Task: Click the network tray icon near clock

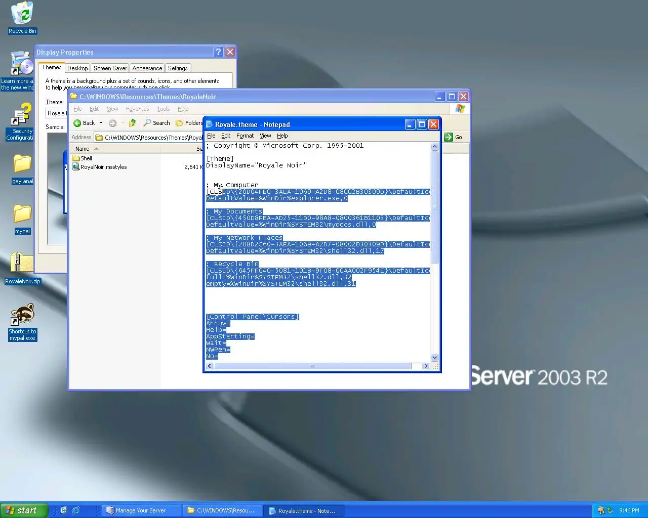Action: (x=610, y=510)
